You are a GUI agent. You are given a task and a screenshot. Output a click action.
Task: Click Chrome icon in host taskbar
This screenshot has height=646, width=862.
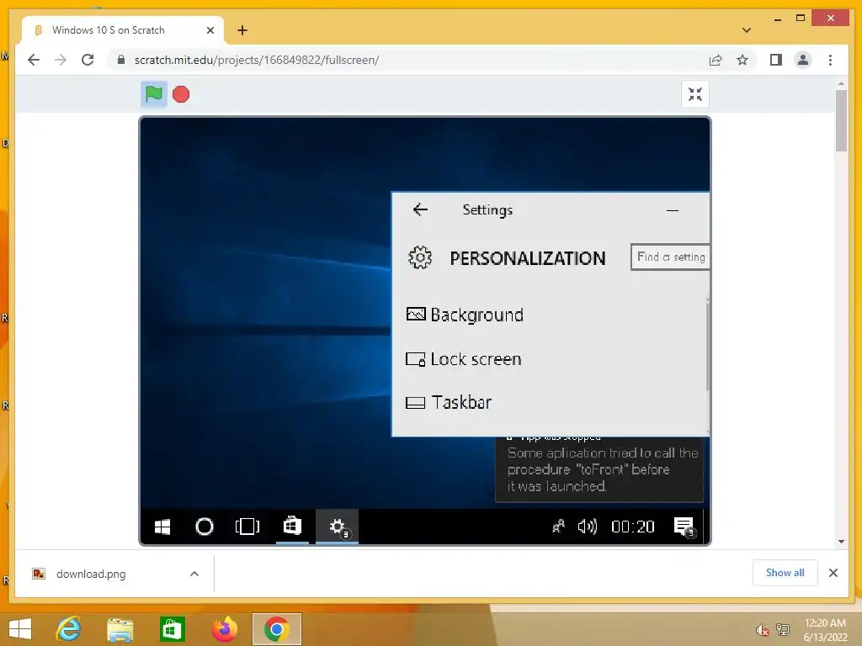(276, 629)
